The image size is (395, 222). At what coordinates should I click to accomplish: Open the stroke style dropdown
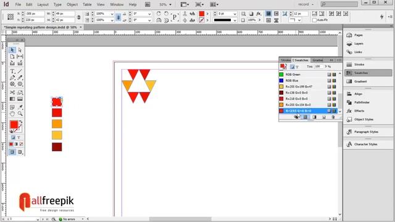coord(235,20)
